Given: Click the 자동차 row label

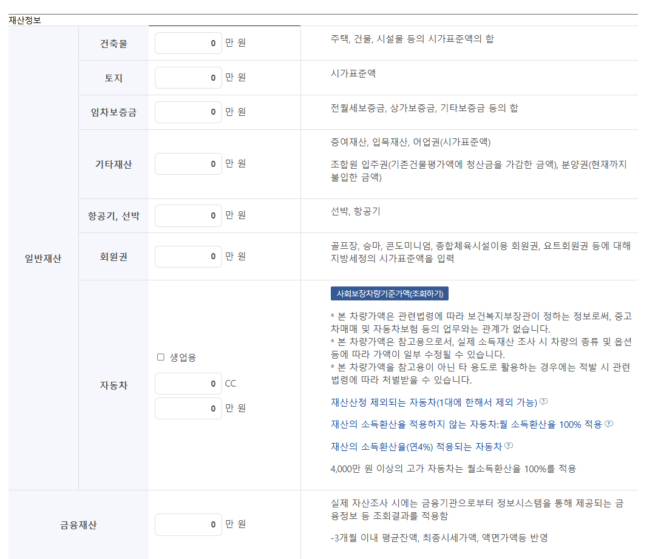Looking at the screenshot, I should (114, 385).
